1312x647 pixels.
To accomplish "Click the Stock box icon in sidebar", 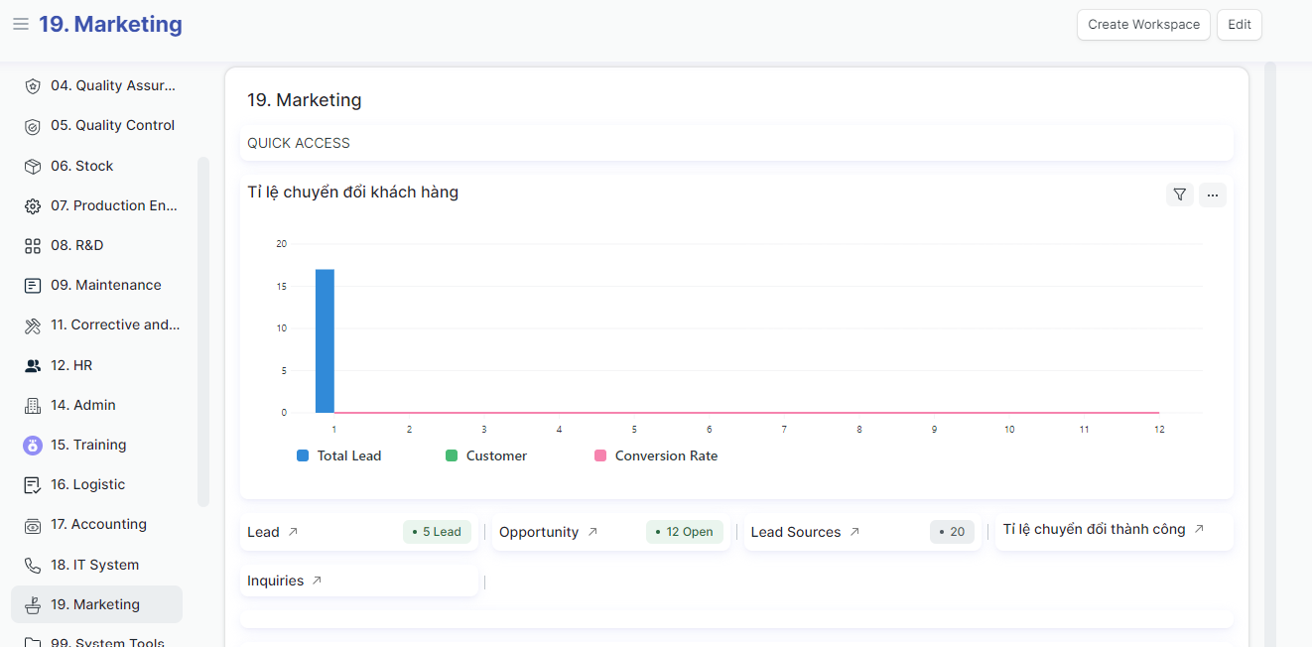I will click(x=33, y=166).
